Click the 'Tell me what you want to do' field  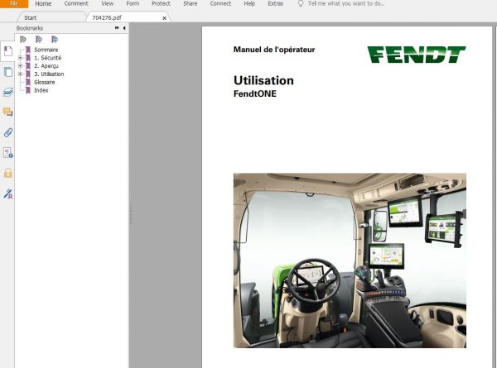coord(345,3)
